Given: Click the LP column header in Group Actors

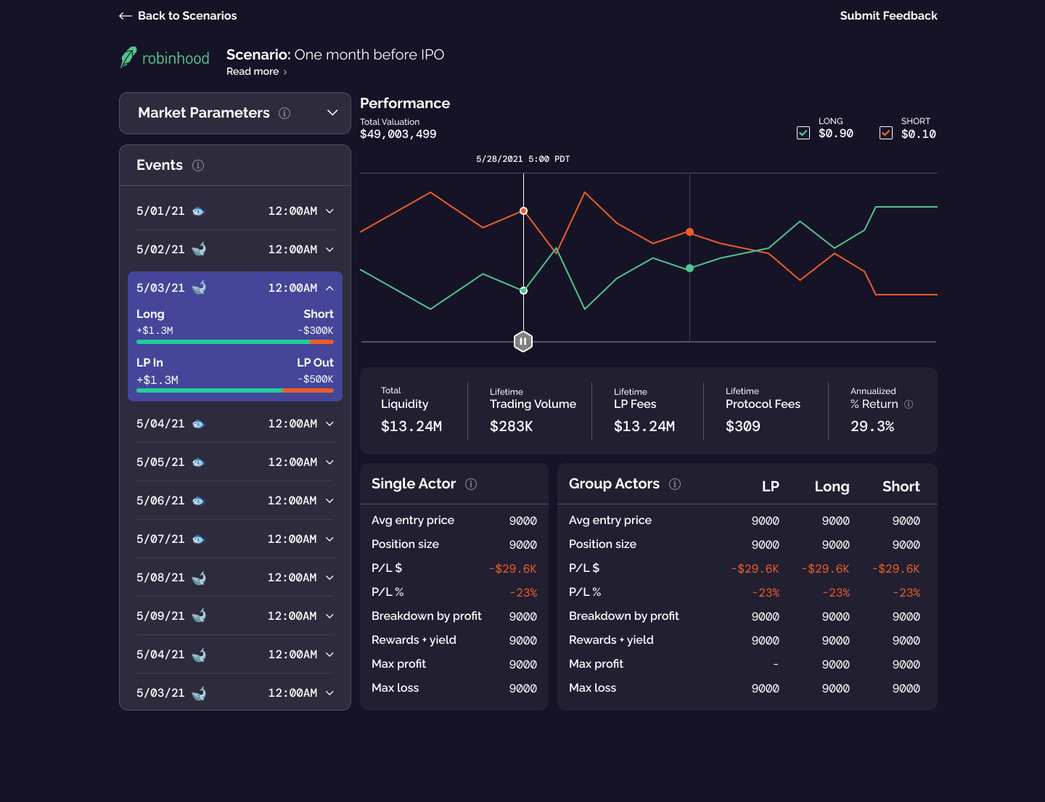Looking at the screenshot, I should pos(771,486).
